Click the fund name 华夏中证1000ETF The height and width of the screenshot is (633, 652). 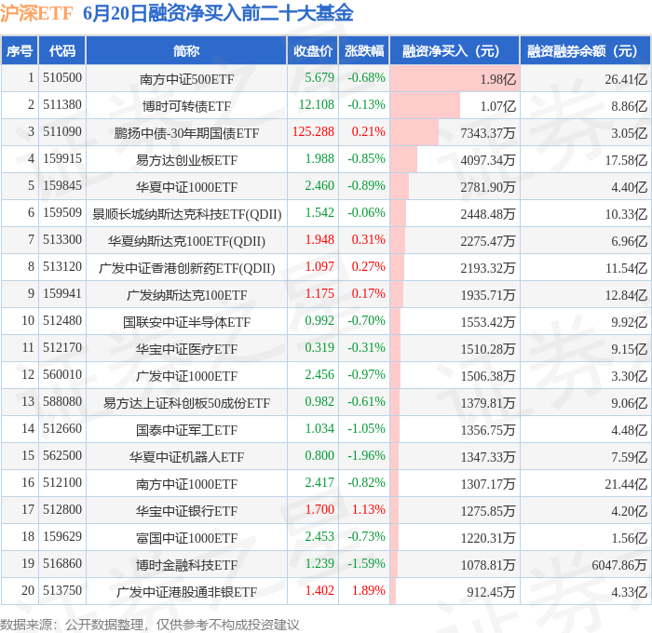[186, 187]
